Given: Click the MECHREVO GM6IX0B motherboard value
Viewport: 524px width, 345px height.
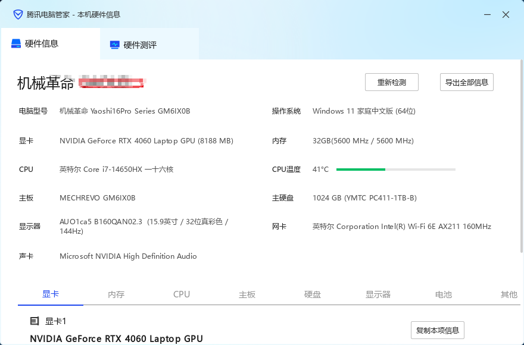Looking at the screenshot, I should pyautogui.click(x=97, y=198).
